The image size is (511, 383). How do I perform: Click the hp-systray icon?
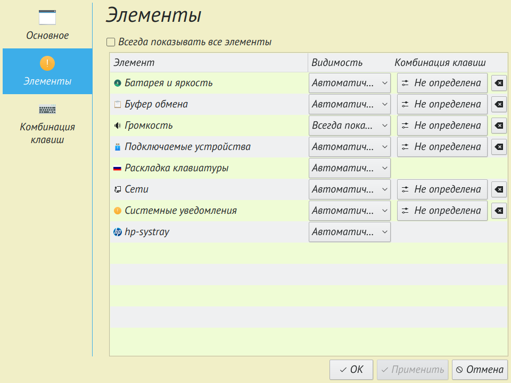coord(118,232)
